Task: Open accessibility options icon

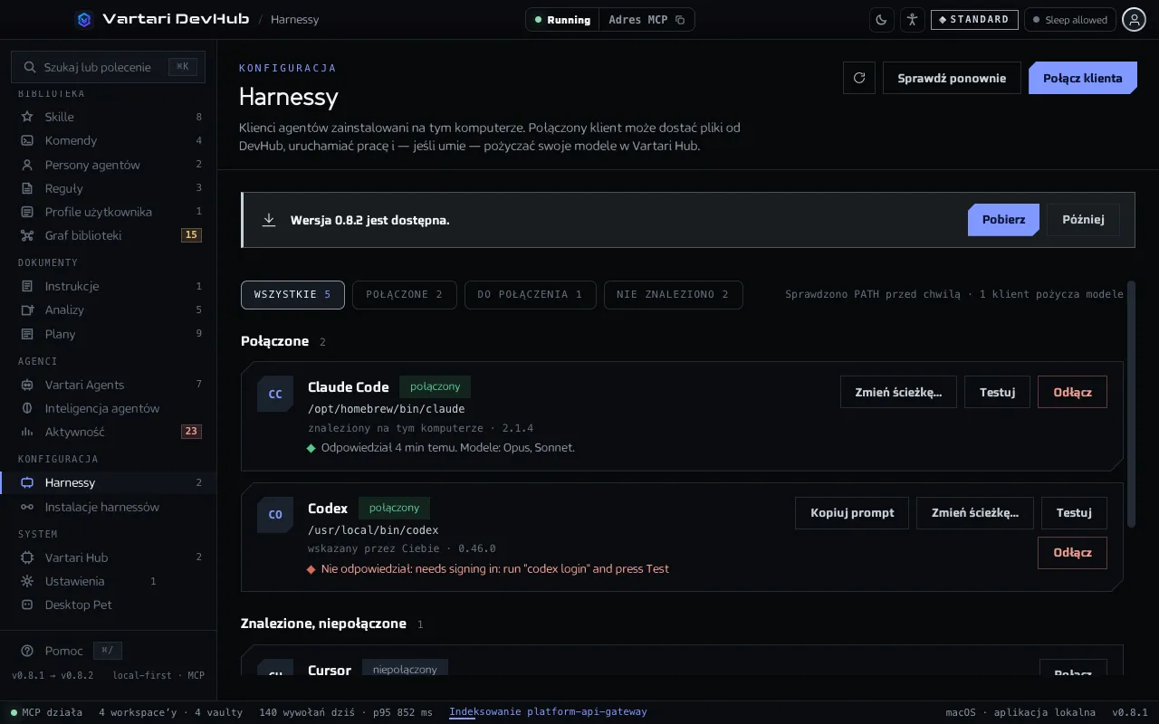Action: [x=913, y=19]
